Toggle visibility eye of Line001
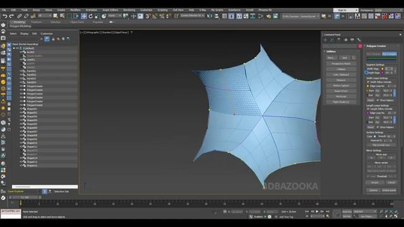404x227 pixels. pos(21,59)
